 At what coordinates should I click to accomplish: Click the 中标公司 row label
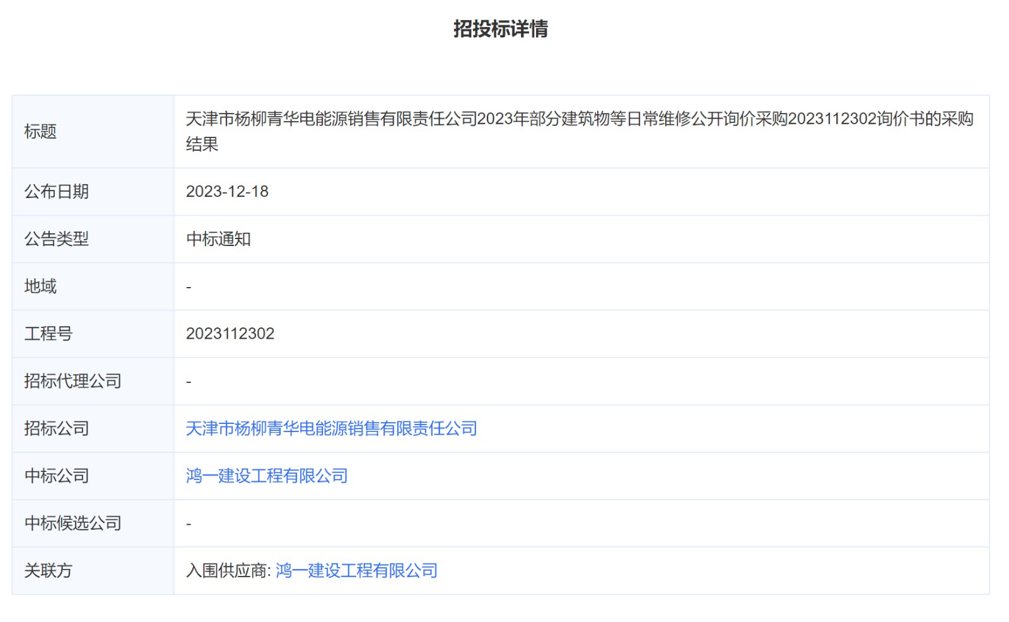tap(56, 476)
